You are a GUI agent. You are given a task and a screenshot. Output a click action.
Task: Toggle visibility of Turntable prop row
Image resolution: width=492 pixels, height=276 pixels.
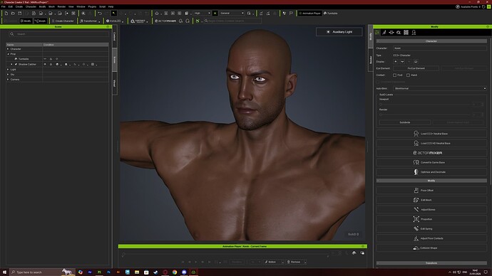(45, 59)
